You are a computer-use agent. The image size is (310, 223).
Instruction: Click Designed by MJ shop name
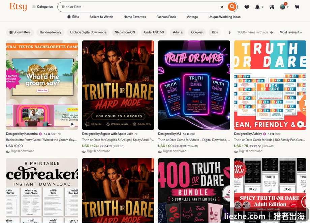coord(169,134)
